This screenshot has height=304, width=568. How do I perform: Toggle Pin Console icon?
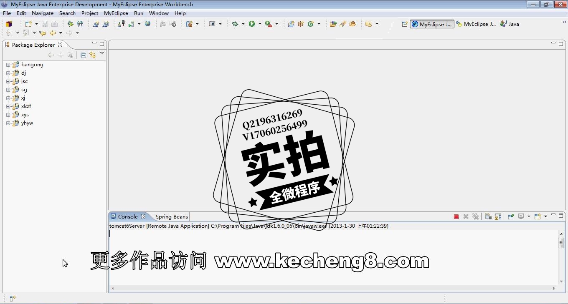point(511,216)
